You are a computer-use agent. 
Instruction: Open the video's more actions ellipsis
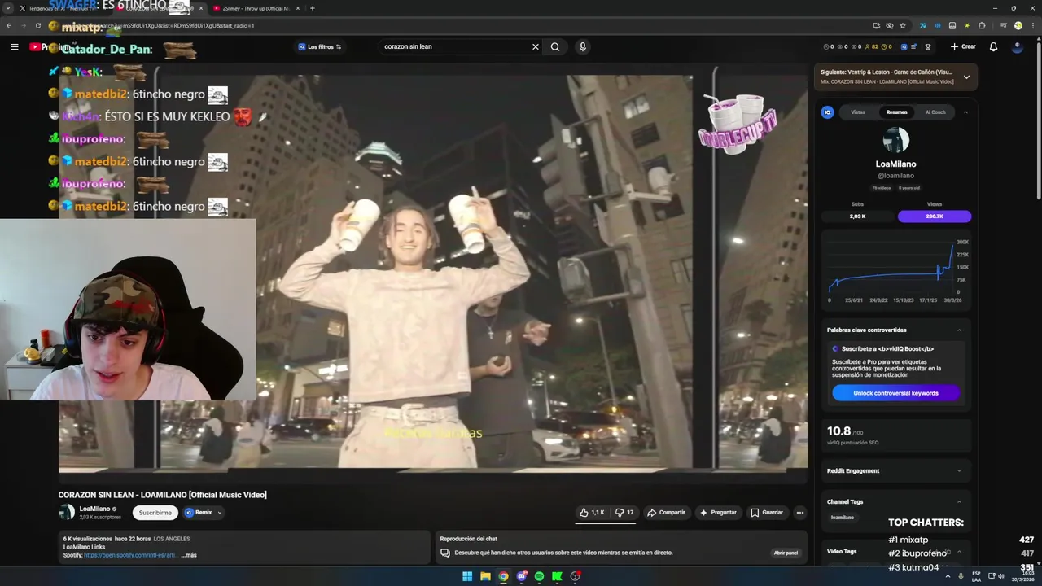[x=800, y=513]
